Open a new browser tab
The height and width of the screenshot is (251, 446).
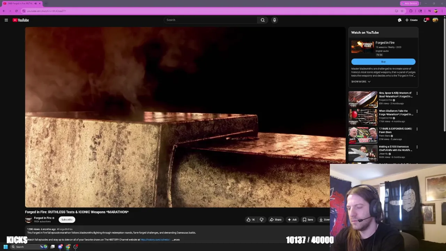click(x=46, y=3)
